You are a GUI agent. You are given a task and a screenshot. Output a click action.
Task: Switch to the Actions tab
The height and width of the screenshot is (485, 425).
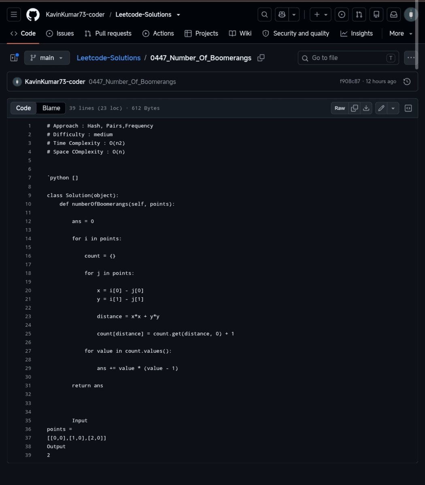pos(158,34)
